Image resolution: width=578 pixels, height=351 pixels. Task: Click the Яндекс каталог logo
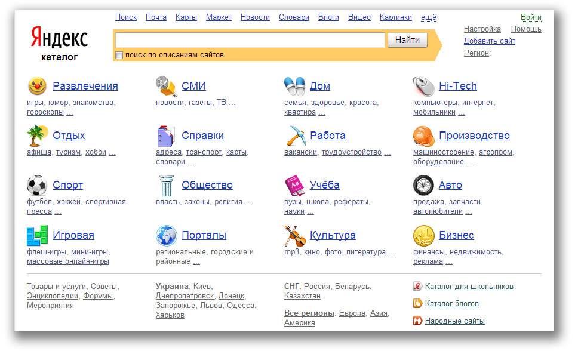pos(59,44)
